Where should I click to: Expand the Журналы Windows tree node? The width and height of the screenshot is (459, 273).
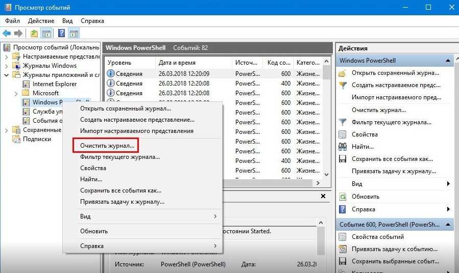point(7,66)
